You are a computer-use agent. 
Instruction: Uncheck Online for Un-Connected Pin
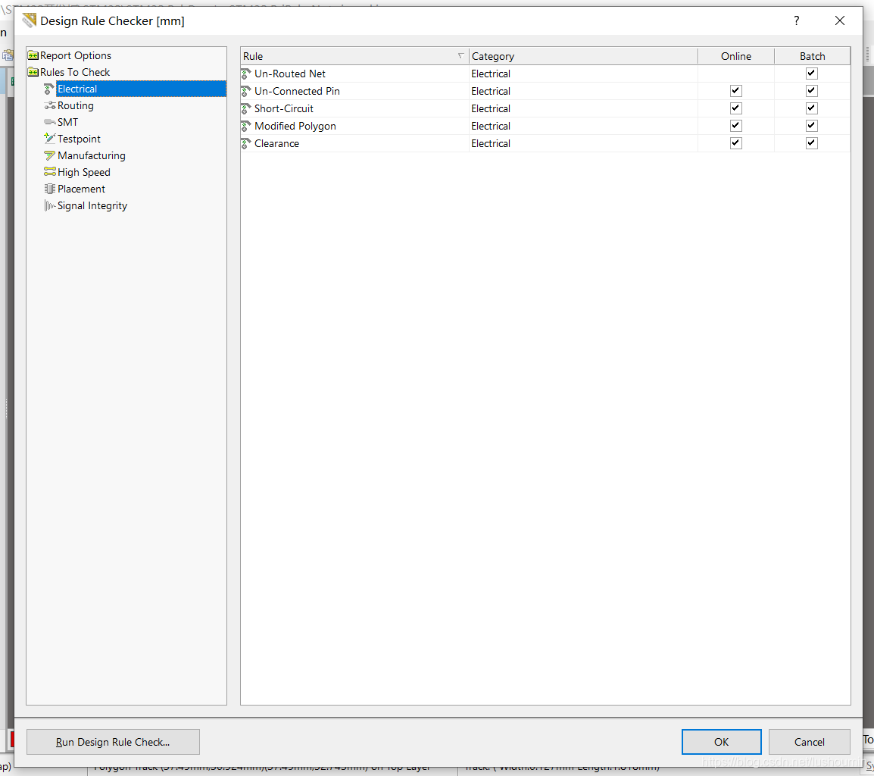tap(735, 91)
